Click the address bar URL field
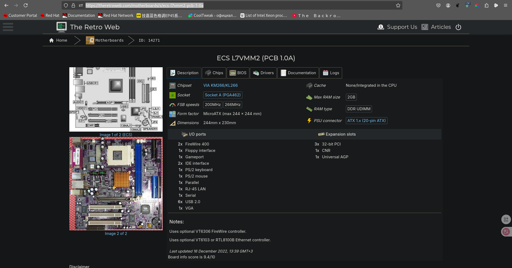 click(232, 5)
